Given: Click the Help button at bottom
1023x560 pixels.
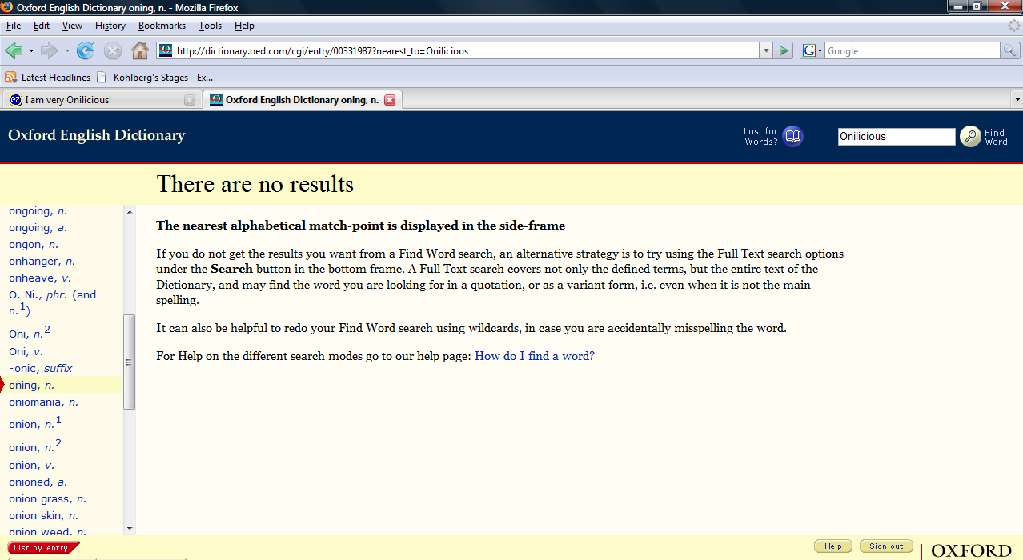Looking at the screenshot, I should pyautogui.click(x=833, y=546).
